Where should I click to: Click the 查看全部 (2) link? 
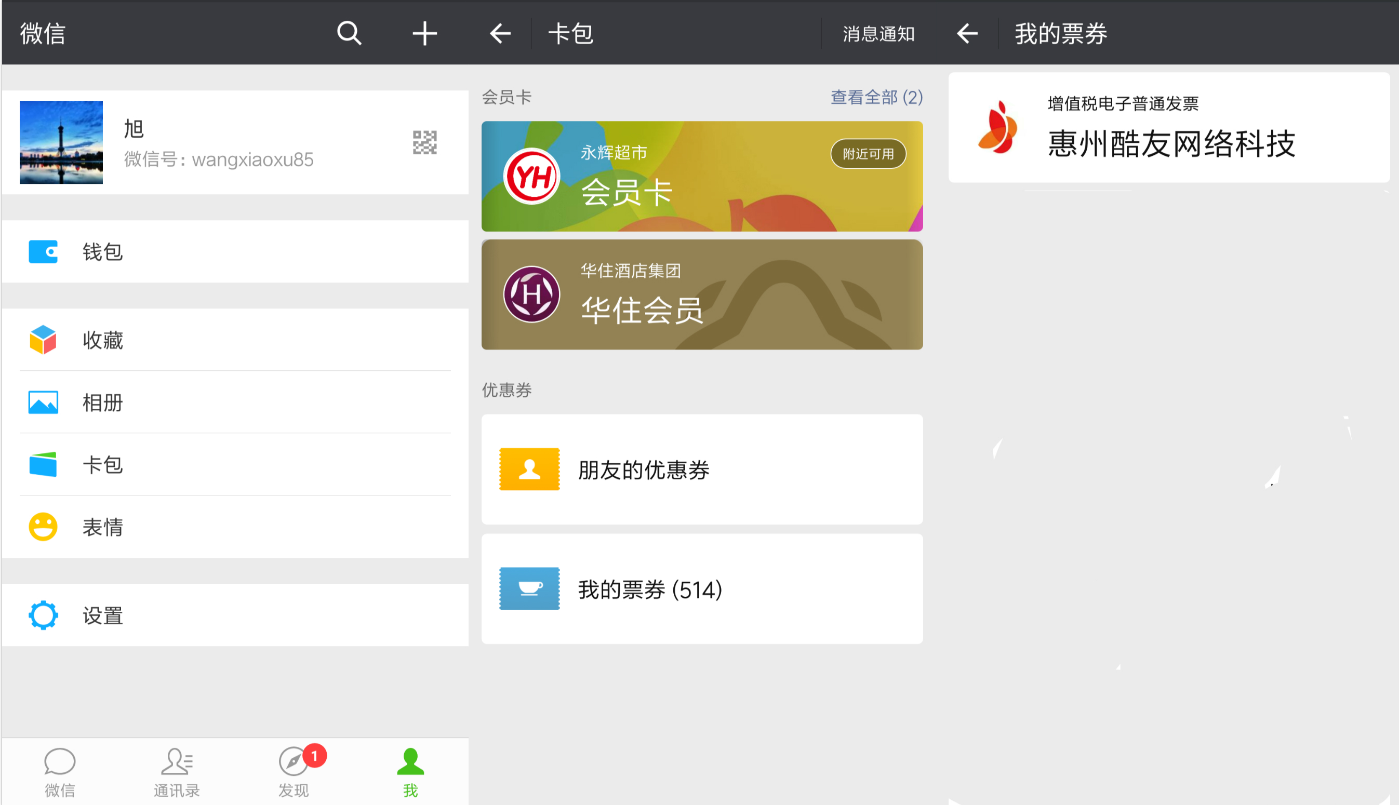tap(876, 97)
